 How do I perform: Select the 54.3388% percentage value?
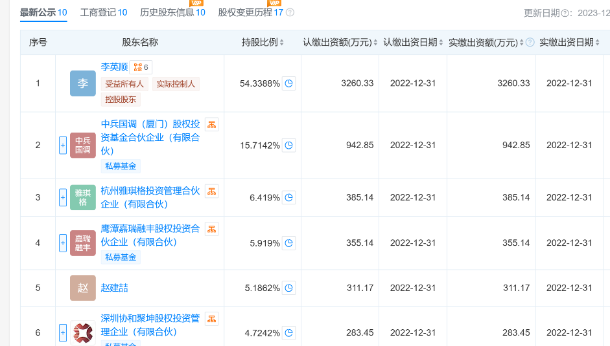259,83
